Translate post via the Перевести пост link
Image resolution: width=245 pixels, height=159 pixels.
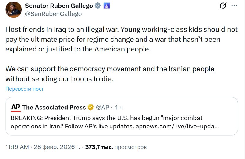(x=24, y=89)
